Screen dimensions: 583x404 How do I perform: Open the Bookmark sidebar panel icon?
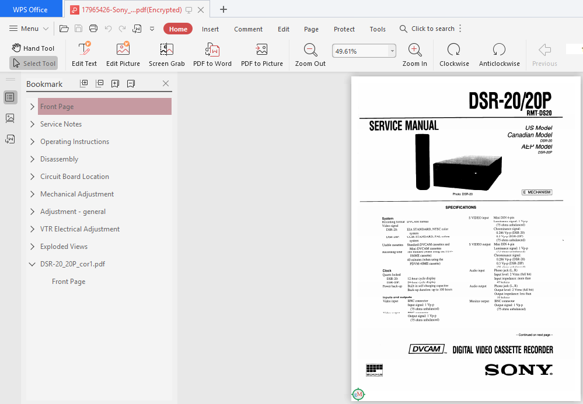(10, 97)
